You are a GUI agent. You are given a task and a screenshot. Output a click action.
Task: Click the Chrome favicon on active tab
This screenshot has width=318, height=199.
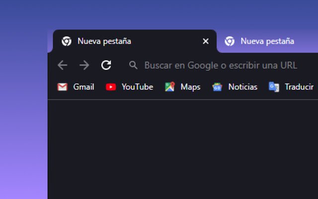(x=67, y=41)
